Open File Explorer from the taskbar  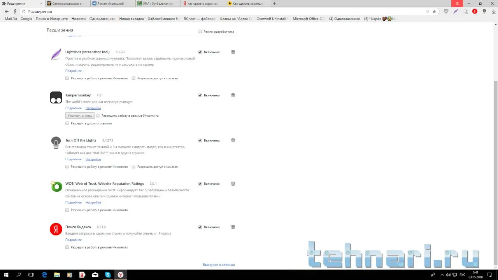(57, 275)
